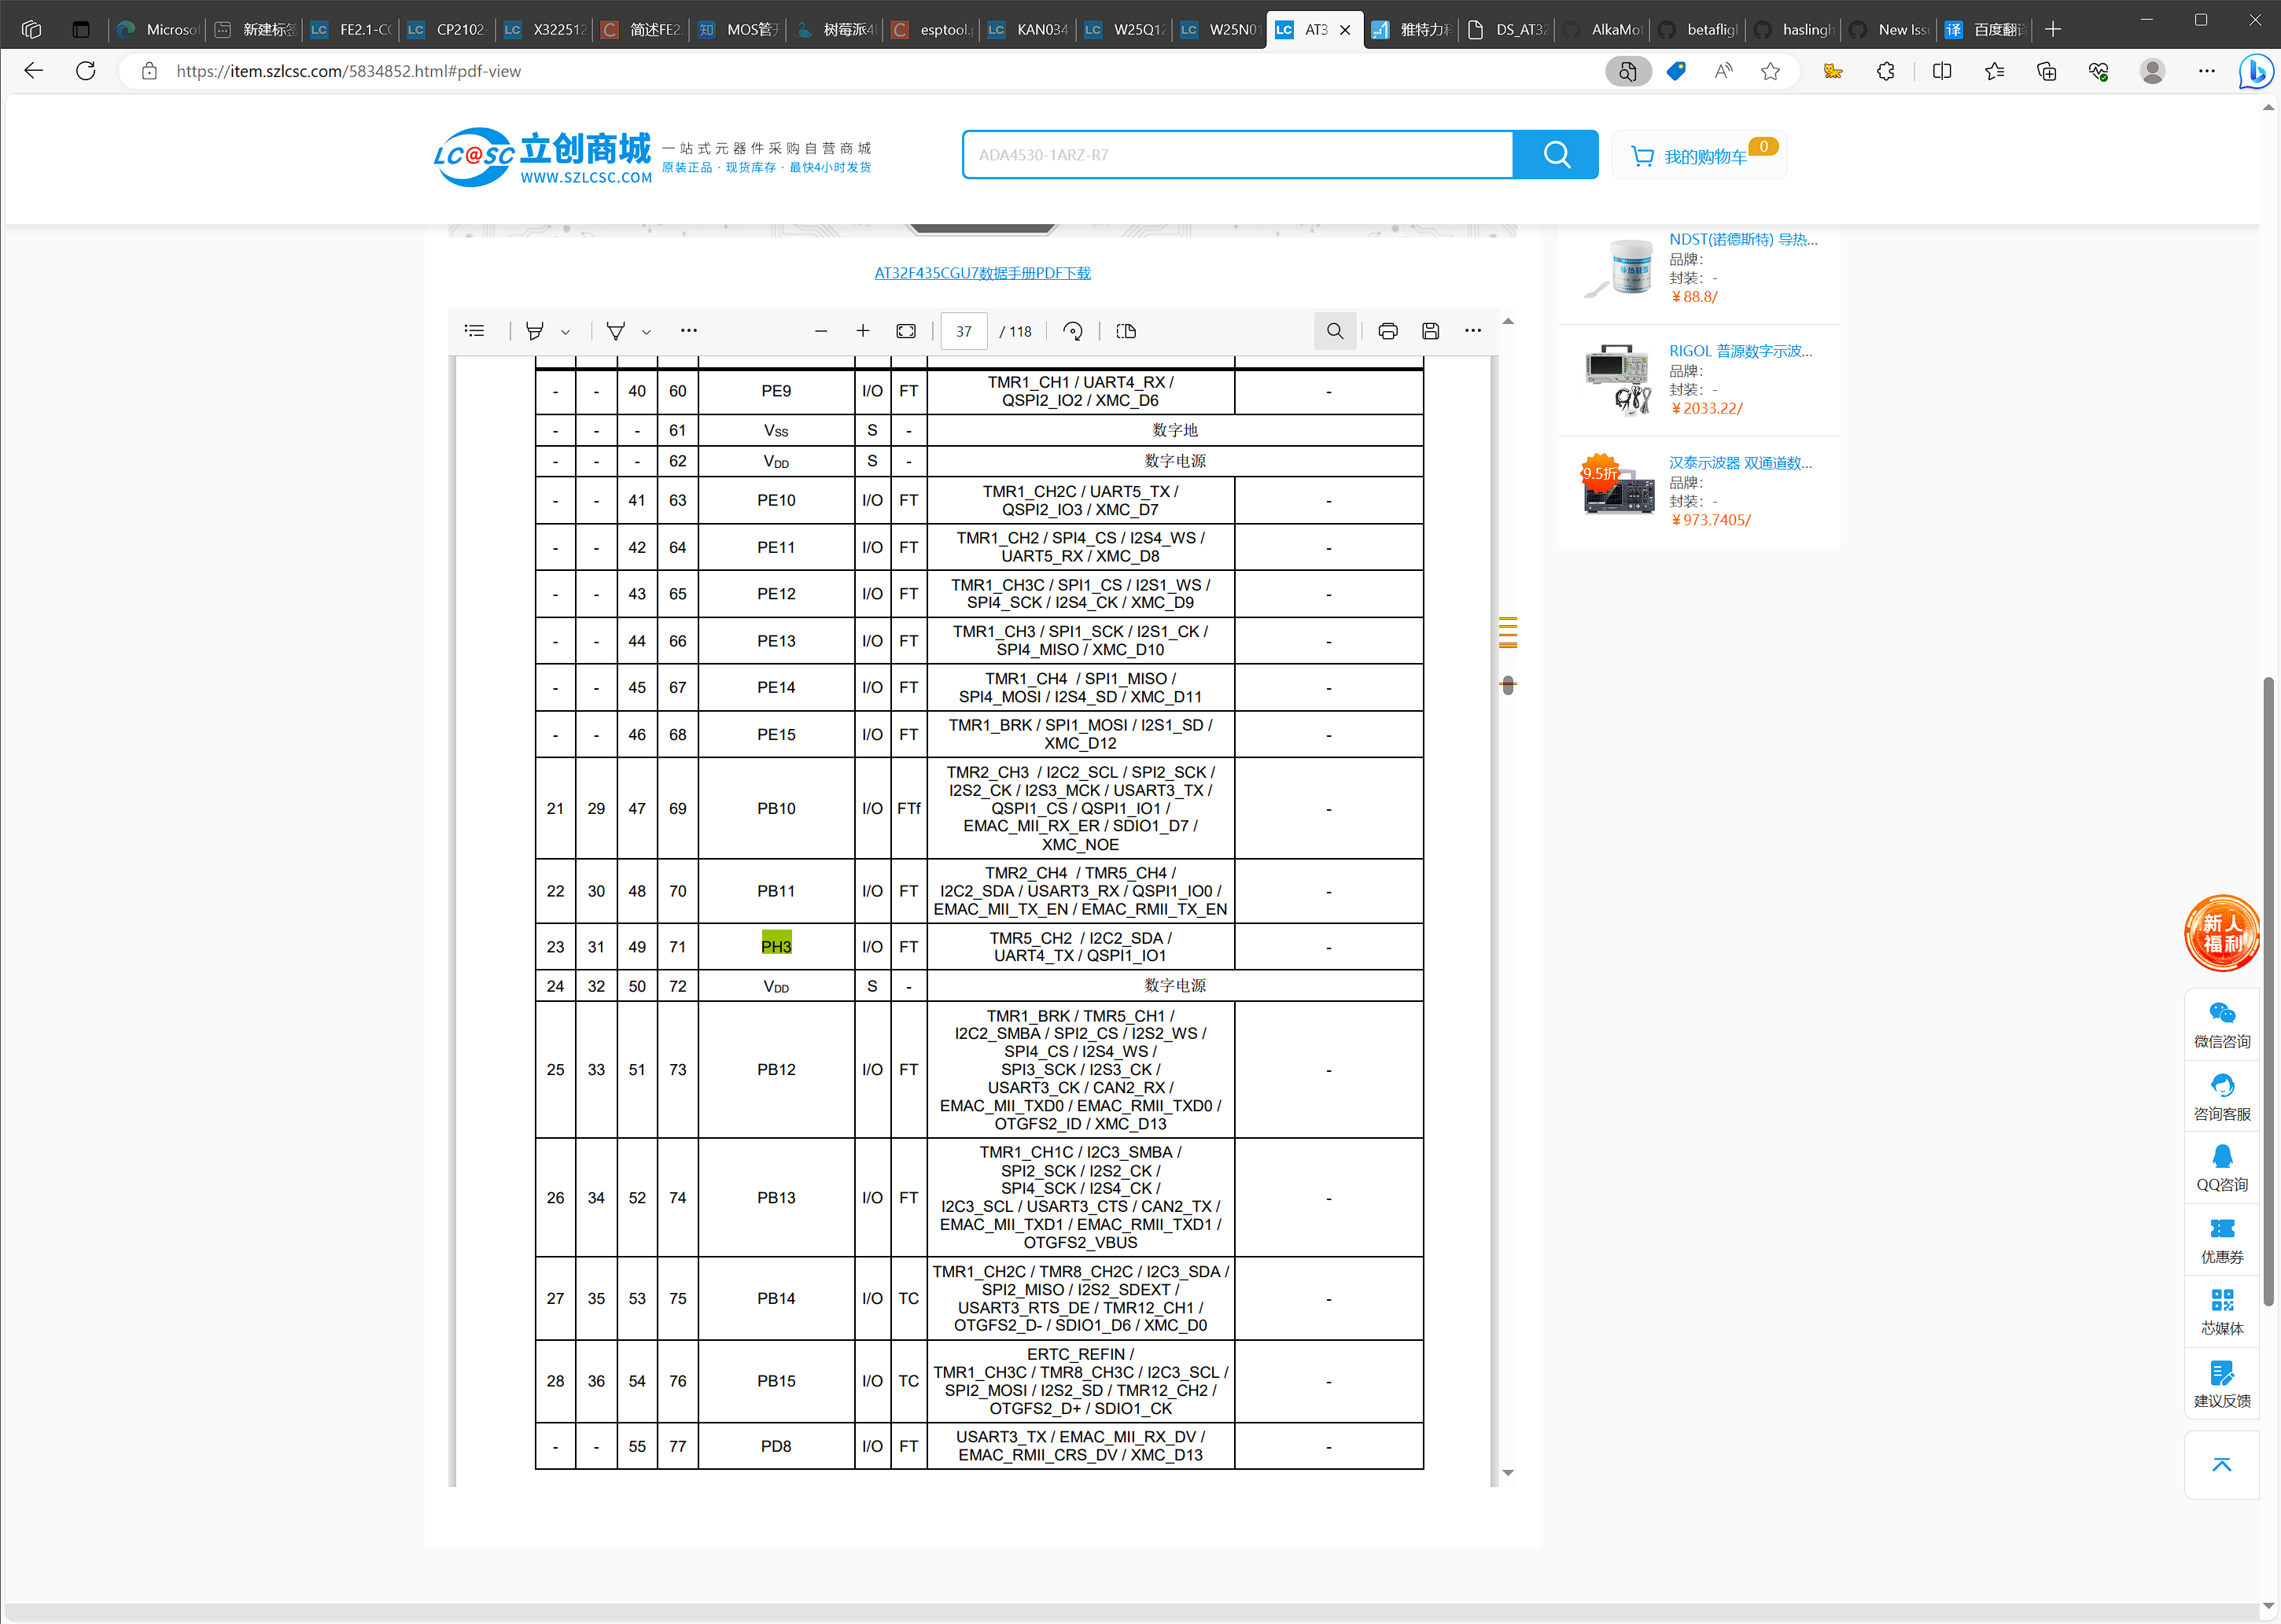This screenshot has width=2281, height=1624.
Task: Open browser Settings and more menu
Action: (2208, 71)
